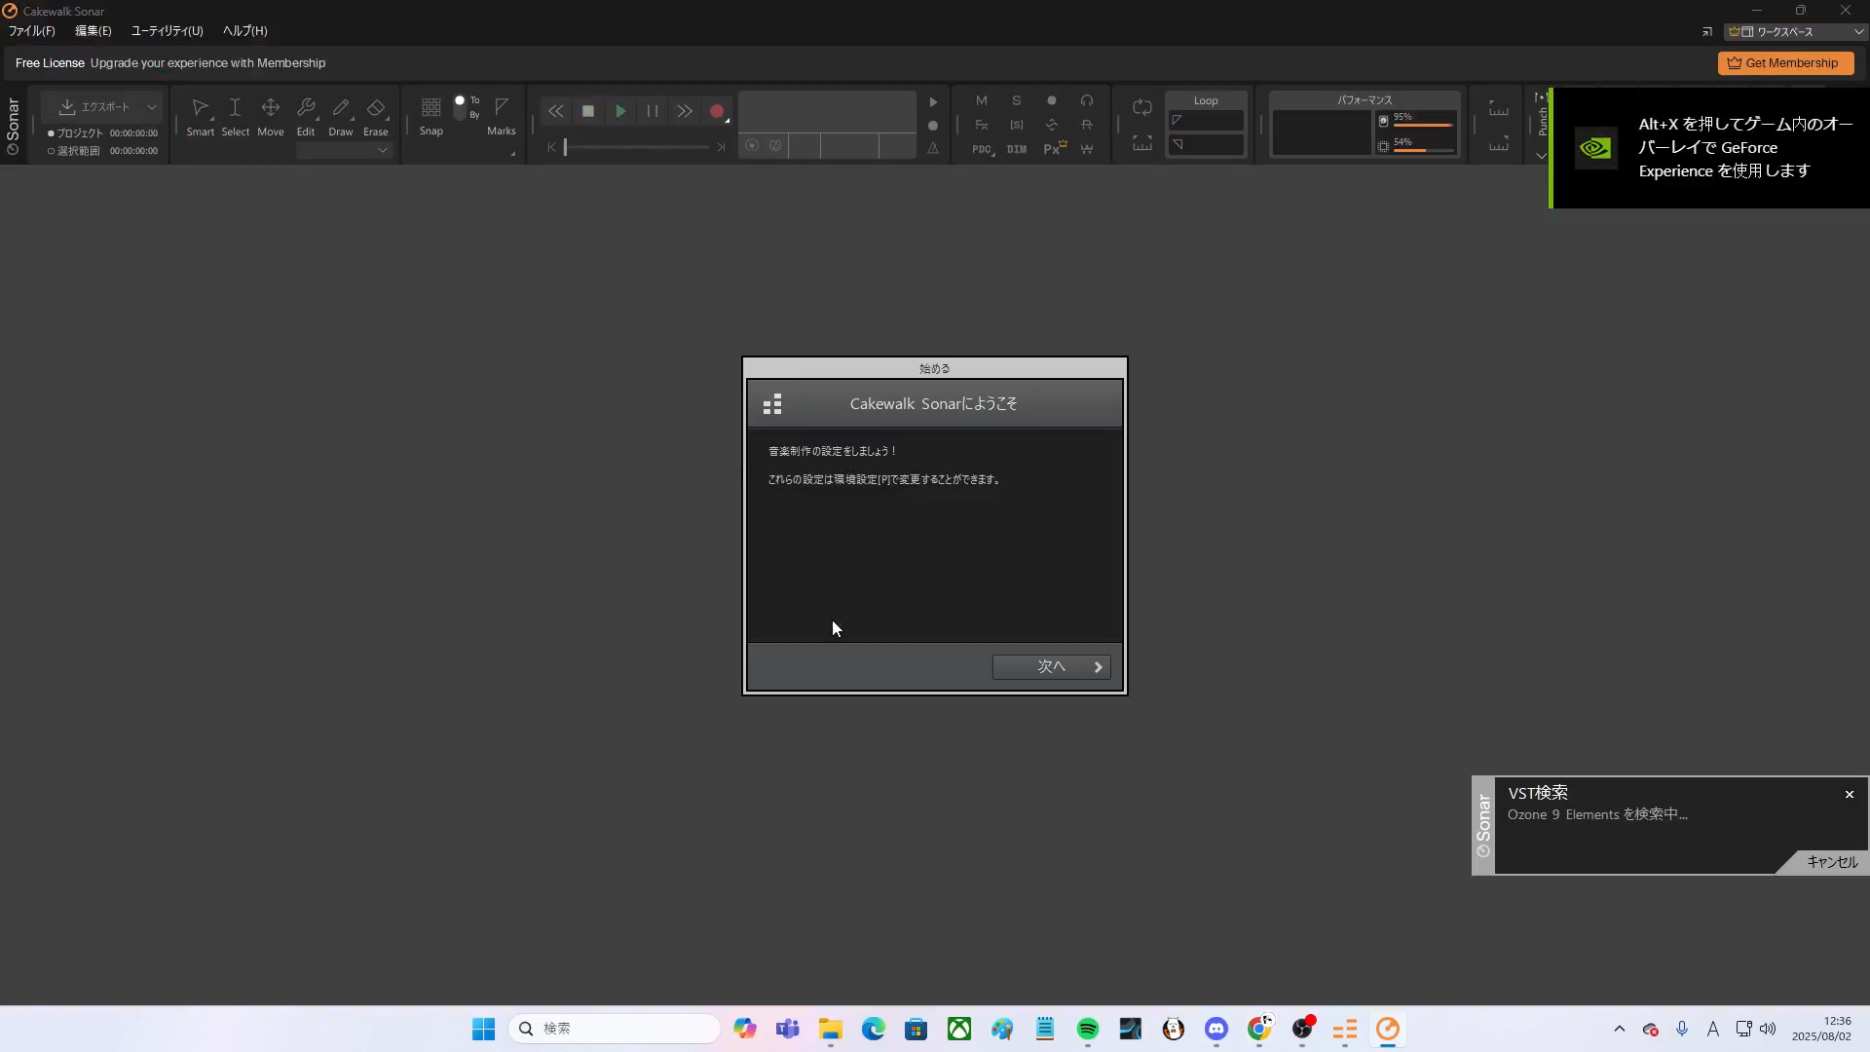The image size is (1870, 1052).
Task: Arm the red Record button
Action: [717, 111]
